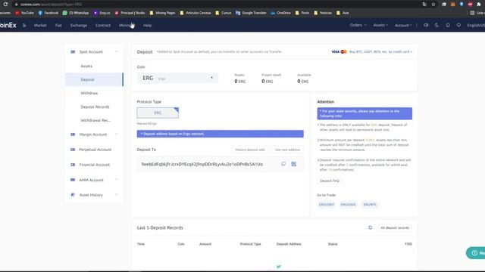485x272 pixels.
Task: Open Financial Account in the sidebar
Action: tap(95, 165)
